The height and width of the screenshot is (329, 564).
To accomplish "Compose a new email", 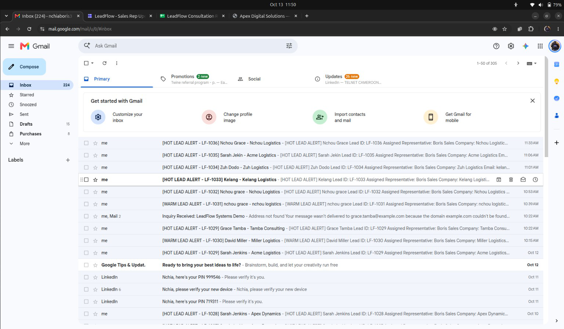I will click(x=24, y=67).
